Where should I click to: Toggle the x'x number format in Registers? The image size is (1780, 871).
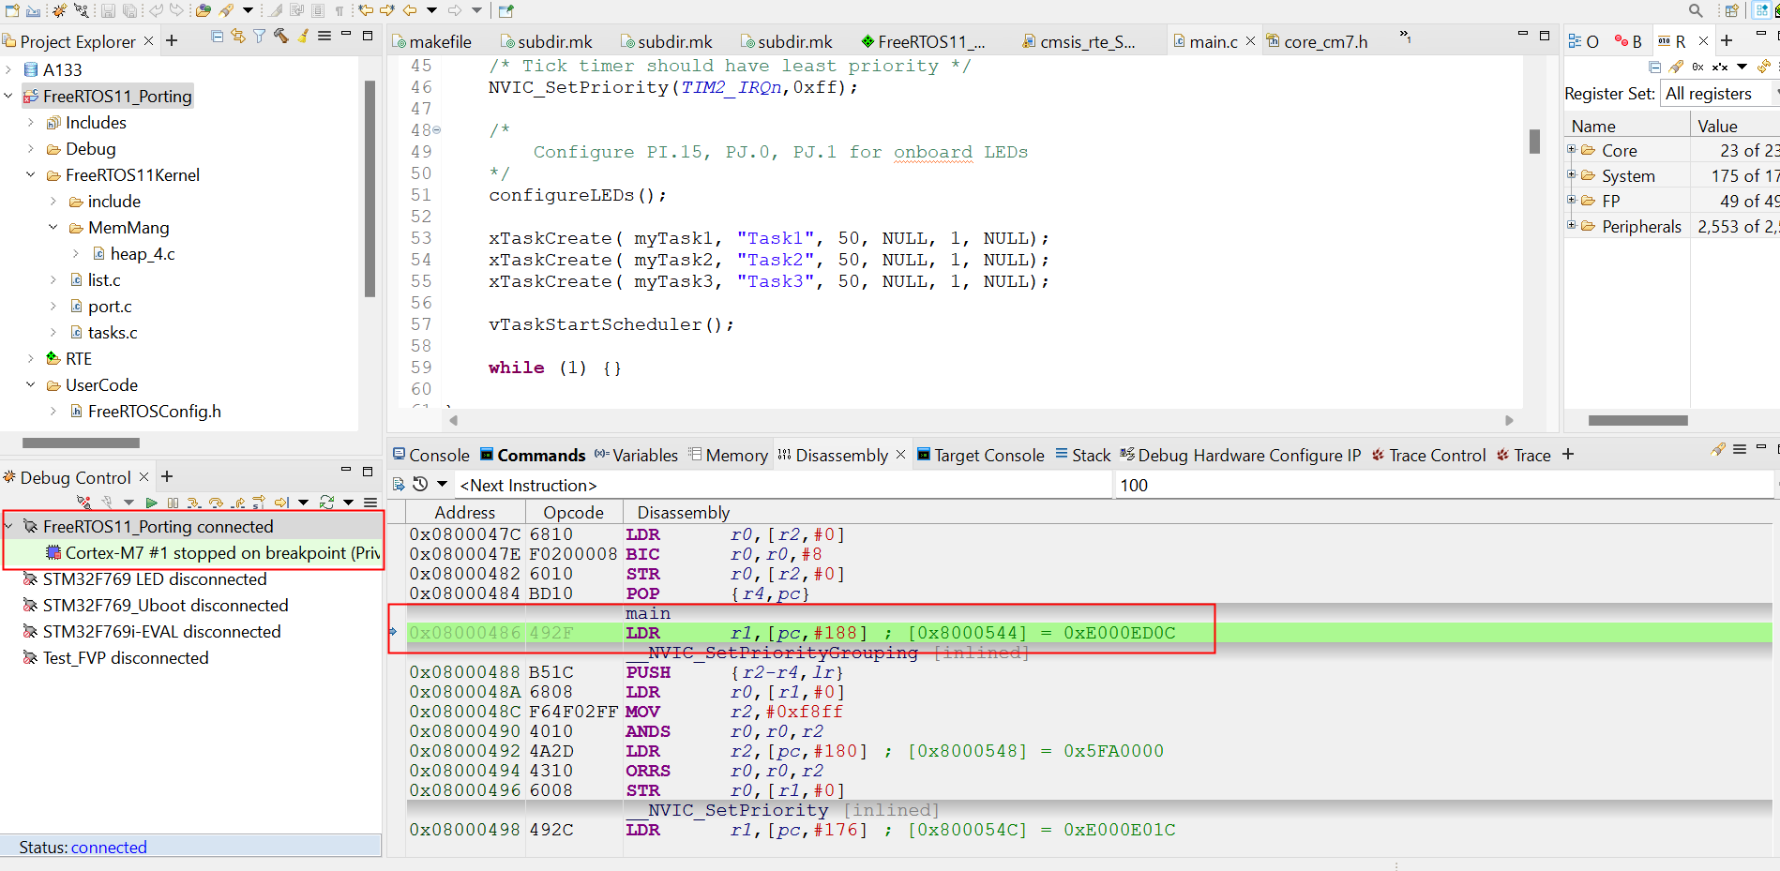click(x=1720, y=67)
